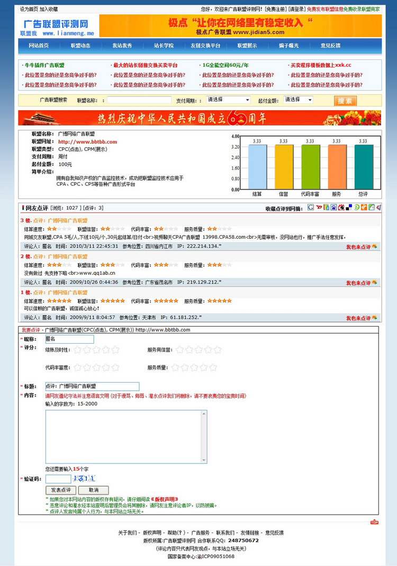Open 联盟动态 navigation item

(x=80, y=46)
